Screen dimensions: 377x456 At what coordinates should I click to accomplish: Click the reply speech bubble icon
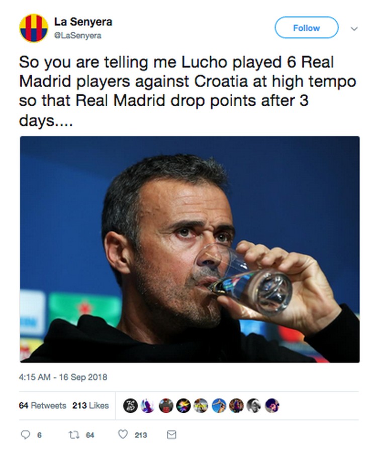[x=25, y=434]
